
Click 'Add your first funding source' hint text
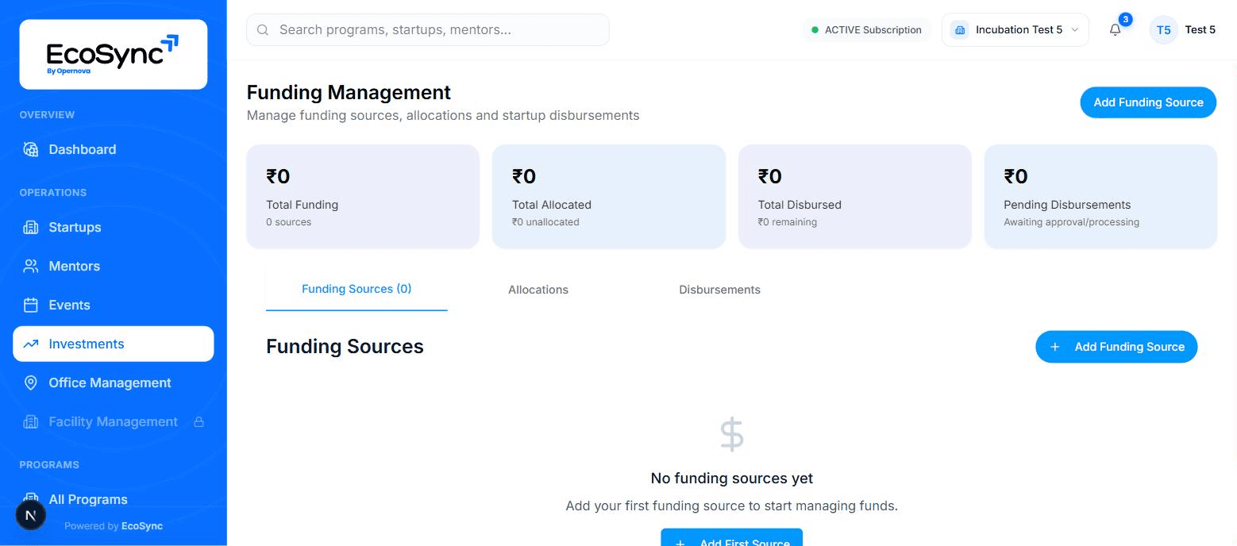[x=731, y=506]
